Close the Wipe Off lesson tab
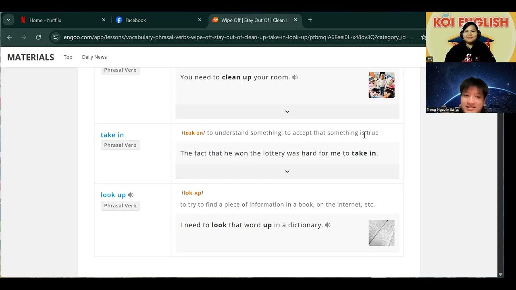This screenshot has width=516, height=290. coord(295,20)
